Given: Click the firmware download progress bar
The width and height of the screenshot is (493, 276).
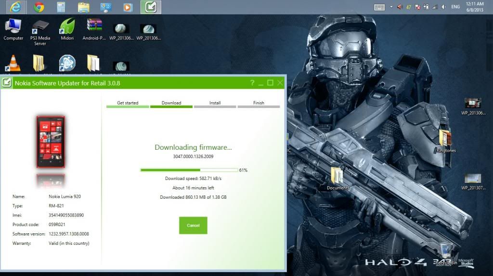Looking at the screenshot, I should [189, 170].
